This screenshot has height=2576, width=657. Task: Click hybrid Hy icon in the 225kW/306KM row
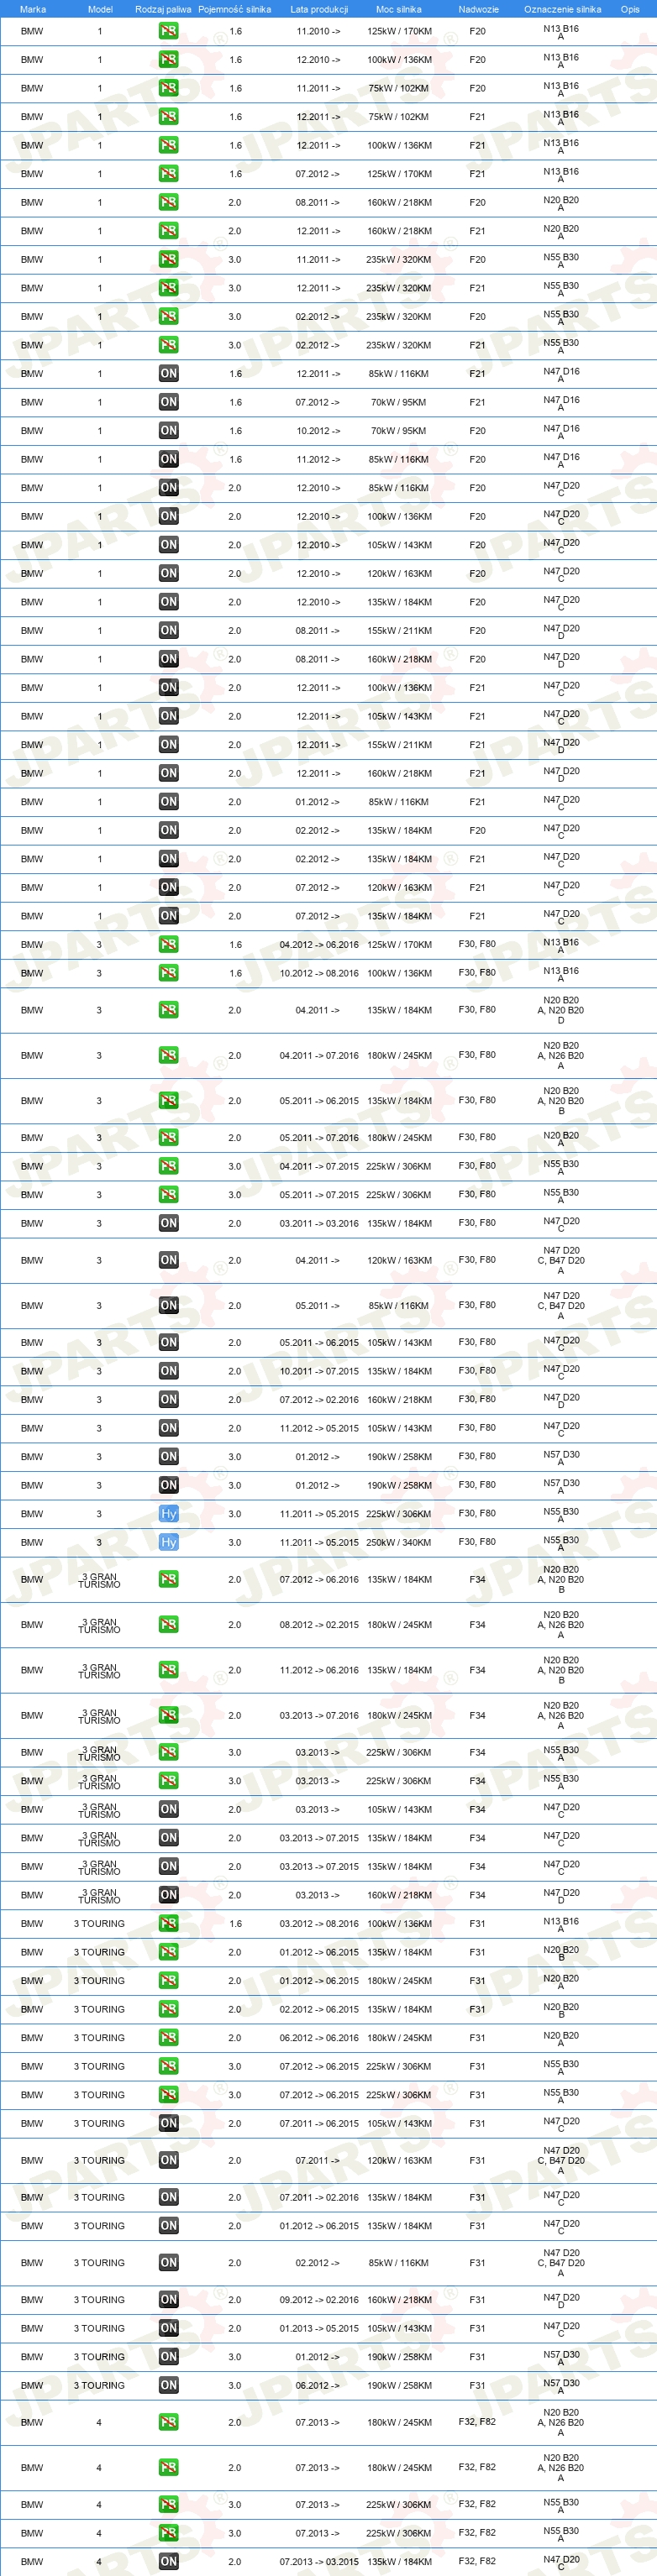[168, 1514]
